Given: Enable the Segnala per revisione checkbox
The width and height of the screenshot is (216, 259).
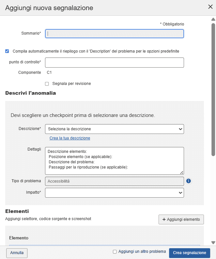Looking at the screenshot, I should coord(47,84).
